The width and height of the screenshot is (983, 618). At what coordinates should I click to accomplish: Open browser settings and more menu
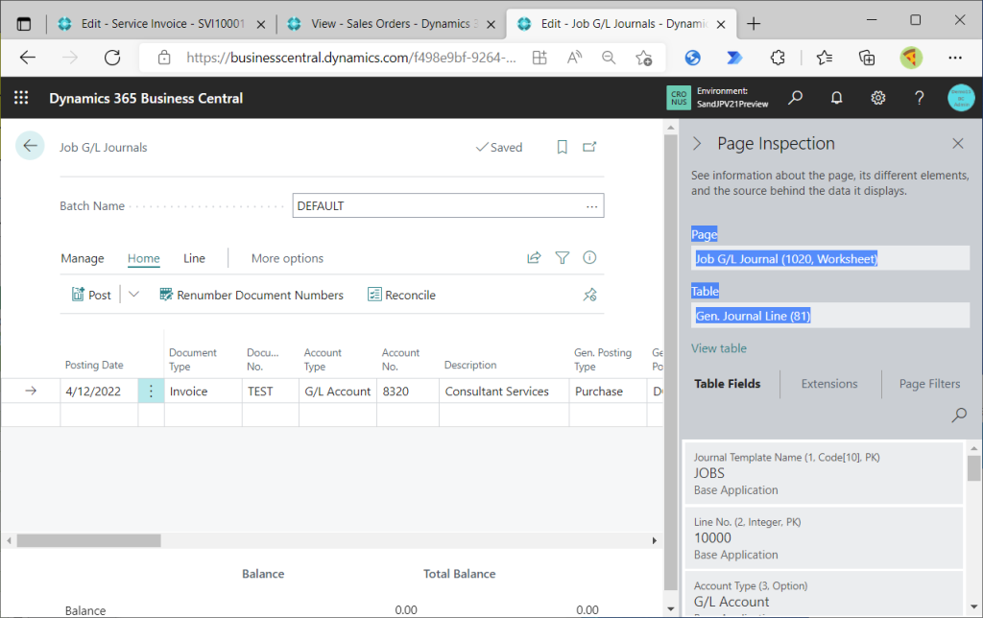click(955, 58)
